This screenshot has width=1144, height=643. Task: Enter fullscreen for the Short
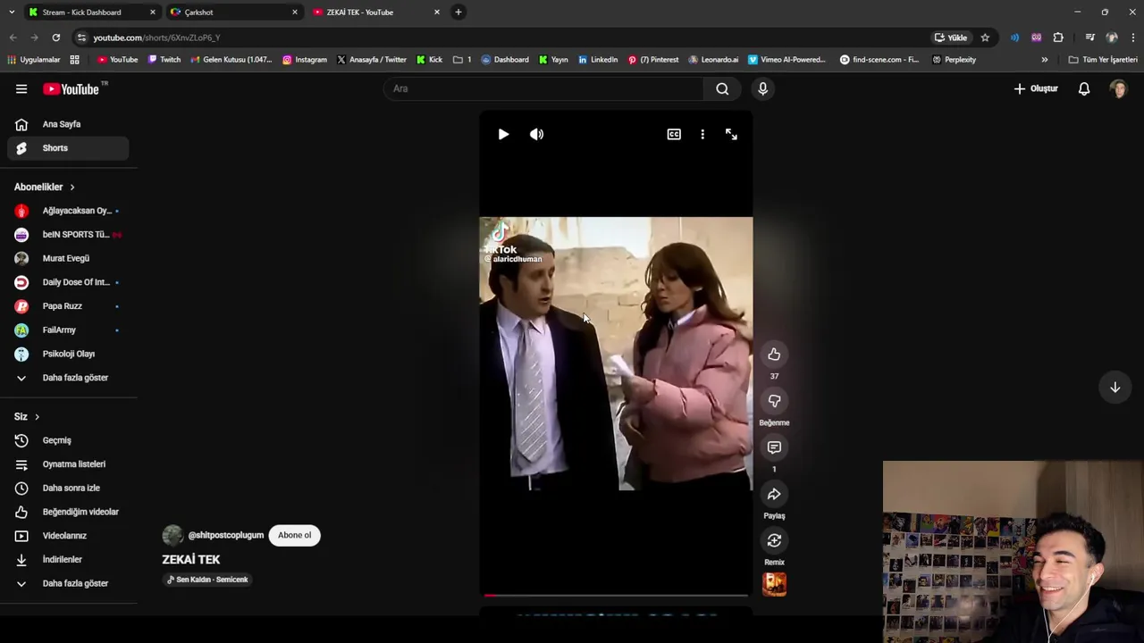(x=731, y=134)
